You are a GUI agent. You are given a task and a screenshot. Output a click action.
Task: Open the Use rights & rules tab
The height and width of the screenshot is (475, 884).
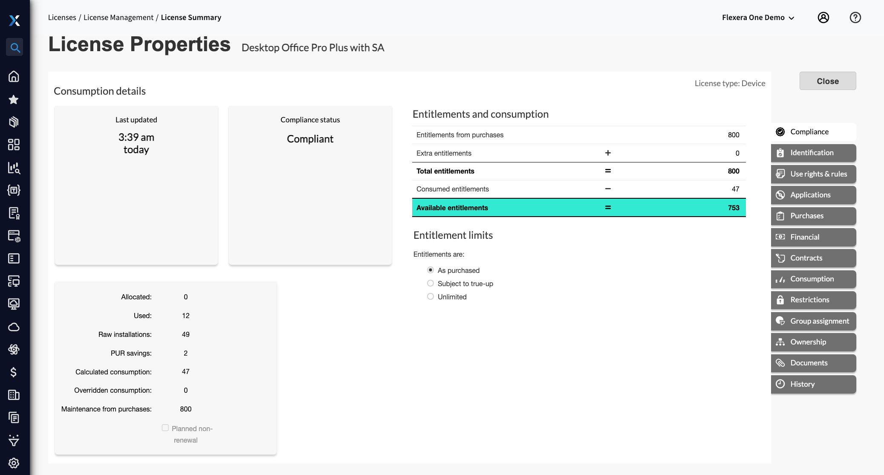point(813,174)
